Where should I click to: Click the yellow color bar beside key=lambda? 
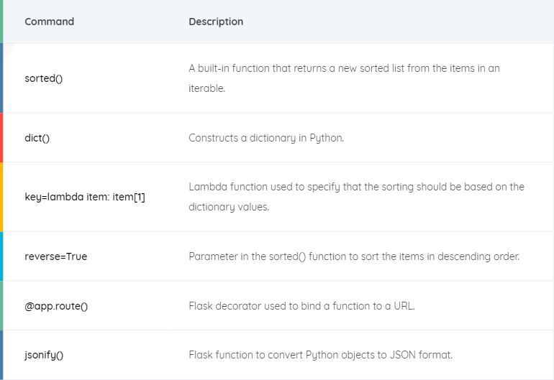point(1,197)
